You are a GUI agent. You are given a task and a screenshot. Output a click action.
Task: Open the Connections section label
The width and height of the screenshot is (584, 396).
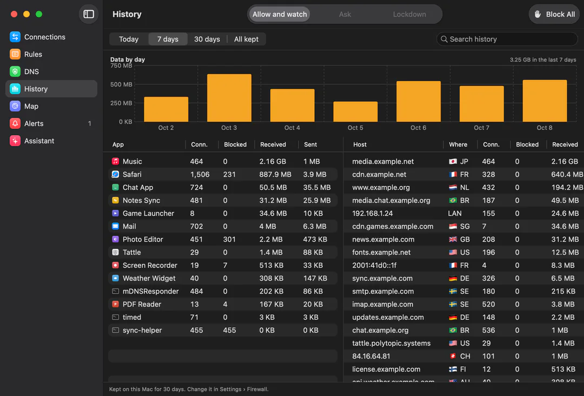45,37
